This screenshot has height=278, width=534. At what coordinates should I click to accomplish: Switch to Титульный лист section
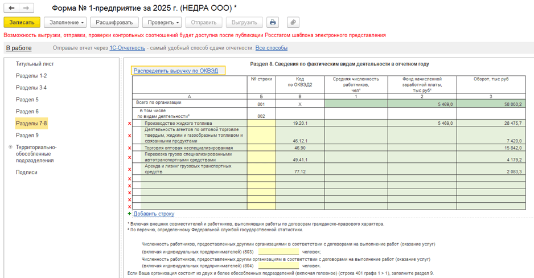click(x=35, y=64)
